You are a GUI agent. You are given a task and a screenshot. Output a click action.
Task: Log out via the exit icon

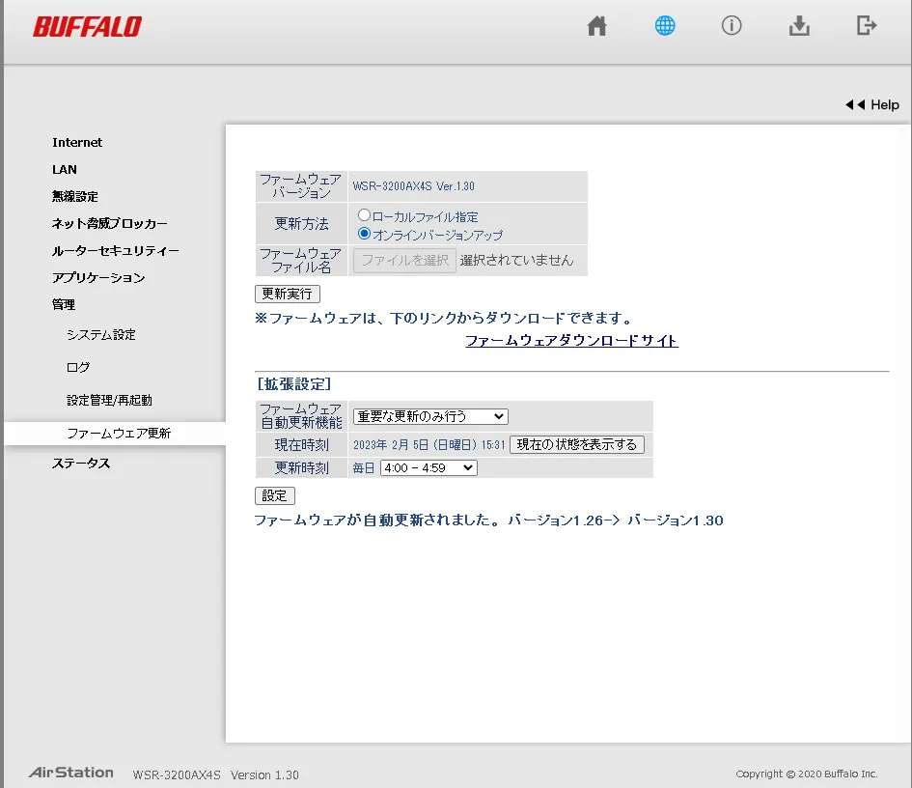(x=867, y=26)
